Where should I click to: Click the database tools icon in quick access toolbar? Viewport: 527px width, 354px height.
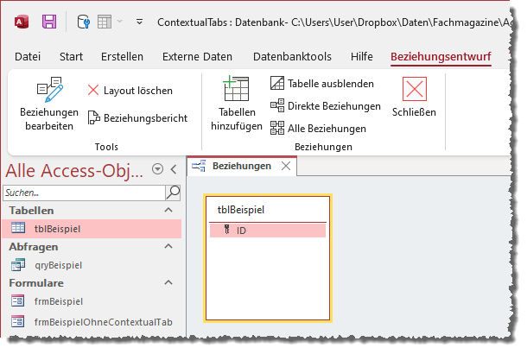point(83,22)
